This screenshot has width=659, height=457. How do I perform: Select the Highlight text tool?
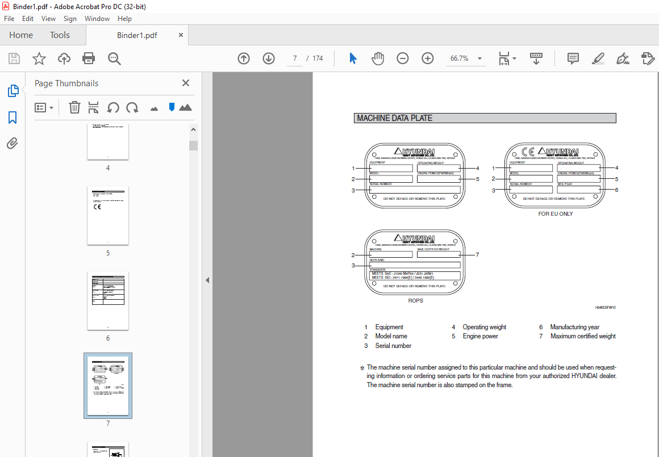pyautogui.click(x=598, y=58)
